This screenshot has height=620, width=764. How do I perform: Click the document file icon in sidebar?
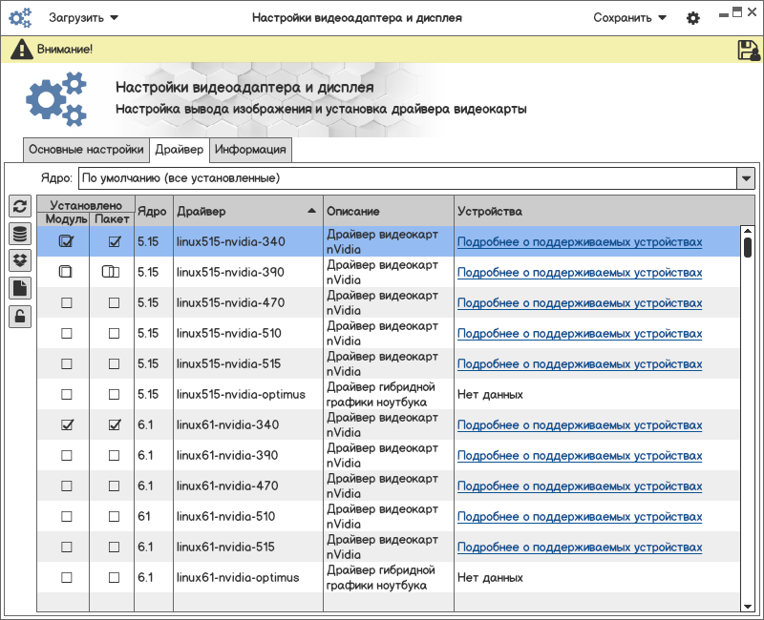[x=19, y=288]
